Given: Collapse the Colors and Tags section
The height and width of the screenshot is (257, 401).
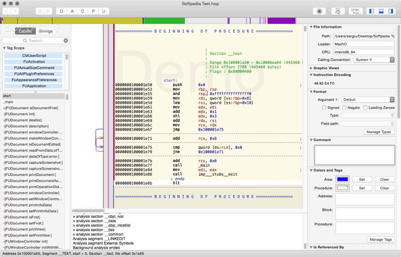Looking at the screenshot, I should [311, 170].
